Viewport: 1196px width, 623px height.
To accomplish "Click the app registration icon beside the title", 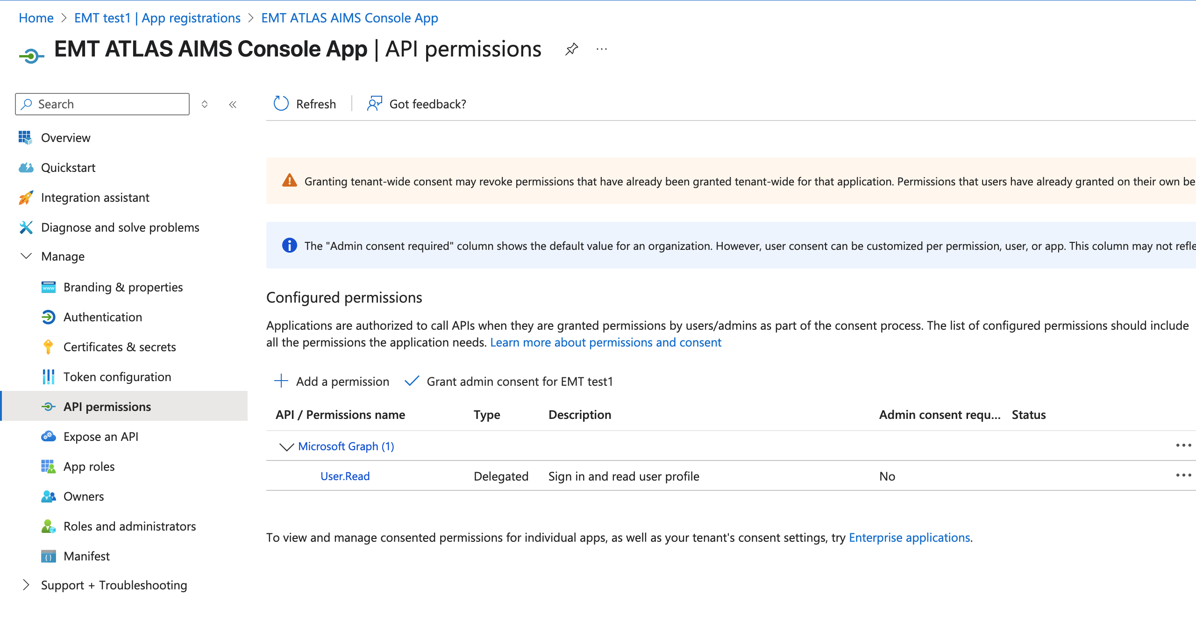I will point(31,56).
